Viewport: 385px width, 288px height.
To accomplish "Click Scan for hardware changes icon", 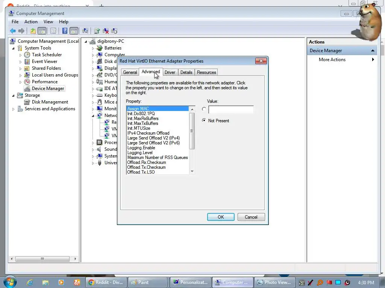I will (85, 31).
